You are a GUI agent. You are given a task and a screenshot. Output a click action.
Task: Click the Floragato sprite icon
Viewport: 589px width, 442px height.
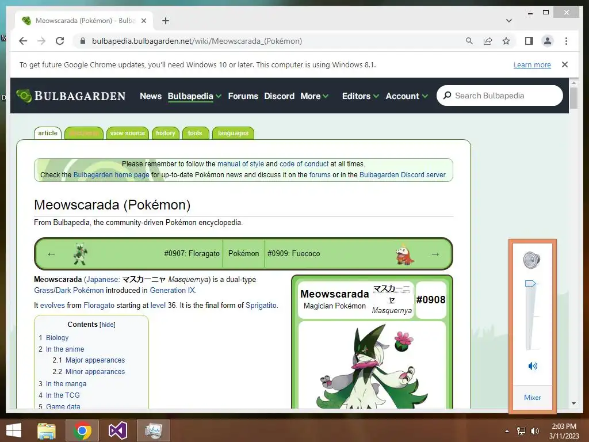click(80, 254)
